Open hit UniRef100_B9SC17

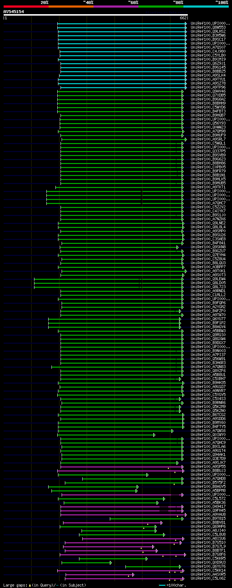click(208, 39)
